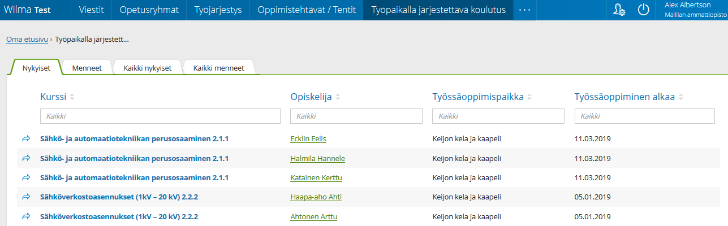Click the Kurssi filter input field

pyautogui.click(x=160, y=116)
